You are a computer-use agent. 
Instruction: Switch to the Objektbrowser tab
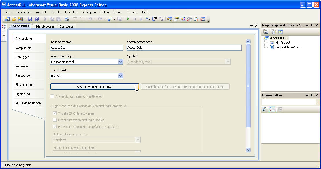click(x=44, y=26)
